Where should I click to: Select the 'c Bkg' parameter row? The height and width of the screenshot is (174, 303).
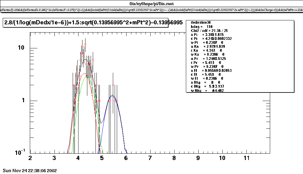207,86
